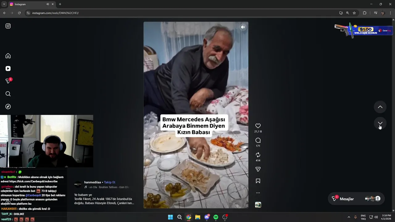
Task: Share reel with paper plane icon
Action: pyautogui.click(x=258, y=169)
